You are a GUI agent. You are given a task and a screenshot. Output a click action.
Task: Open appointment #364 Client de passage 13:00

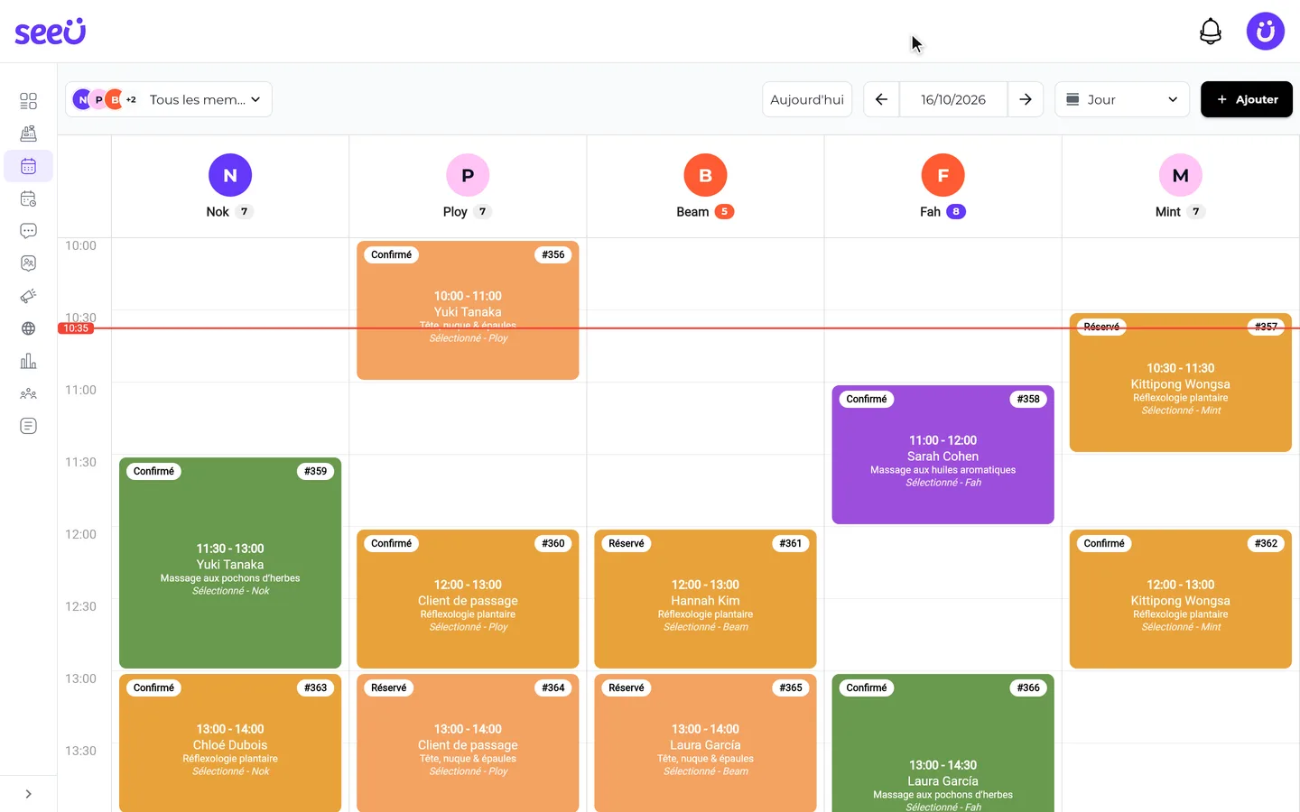[468, 743]
